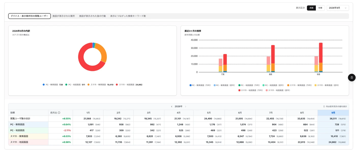
Task: Go to next year with right chevron
Action: tap(185, 106)
